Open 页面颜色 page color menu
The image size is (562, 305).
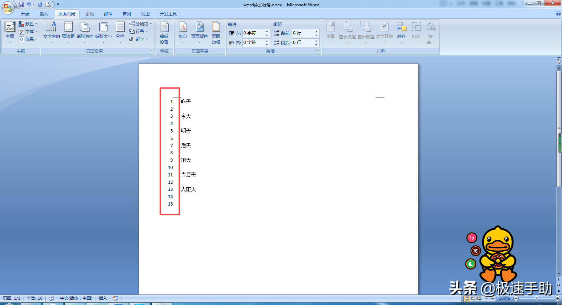(x=200, y=32)
